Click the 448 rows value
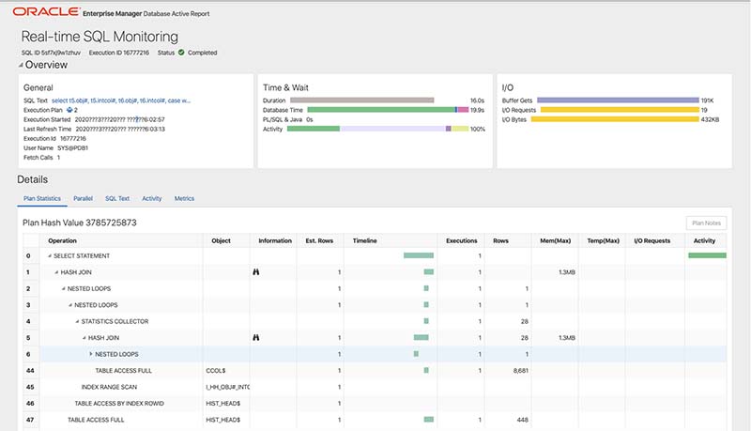Viewport: 751px width, 431px height. point(523,420)
